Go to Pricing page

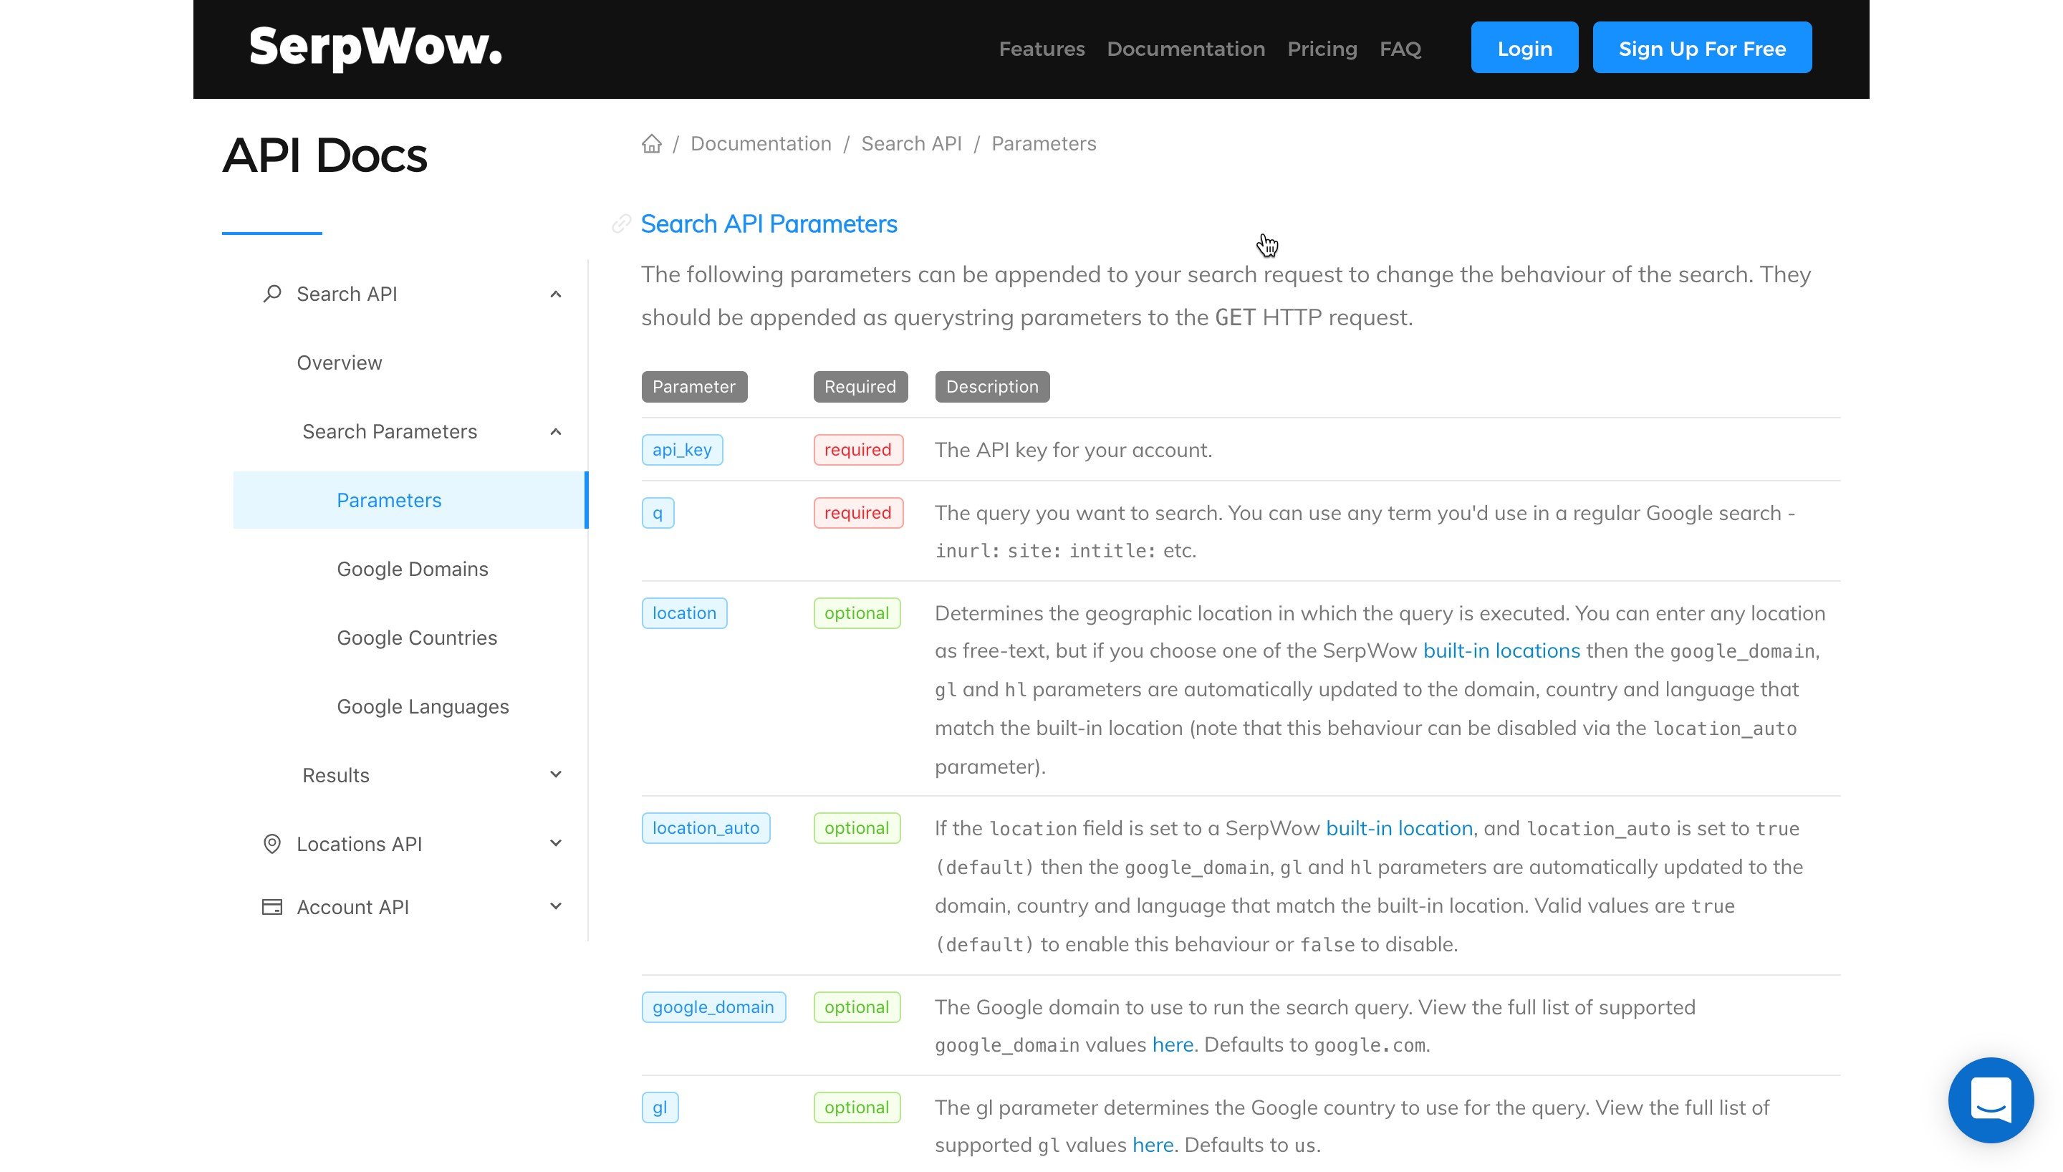pyautogui.click(x=1322, y=48)
